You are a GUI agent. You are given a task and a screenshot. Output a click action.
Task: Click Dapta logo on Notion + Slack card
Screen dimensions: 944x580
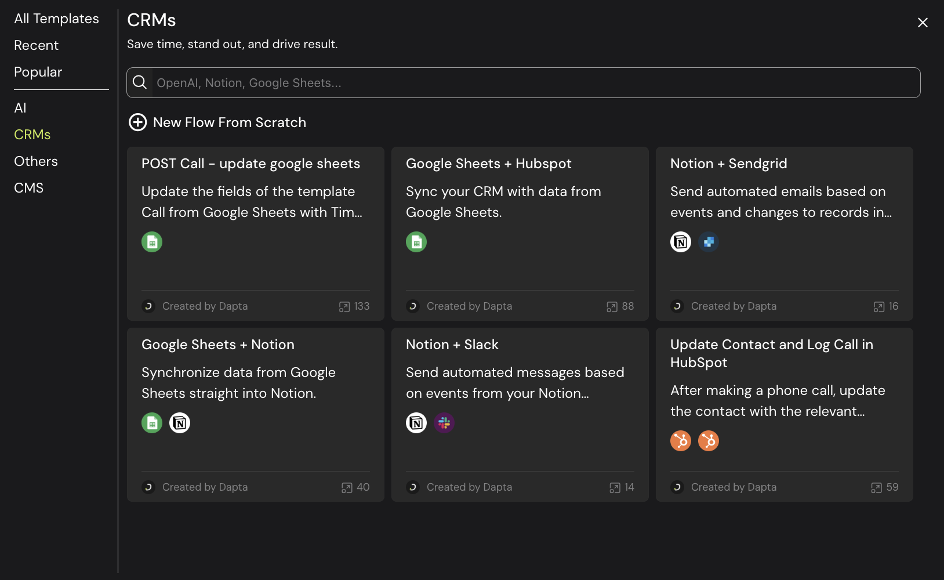[413, 487]
